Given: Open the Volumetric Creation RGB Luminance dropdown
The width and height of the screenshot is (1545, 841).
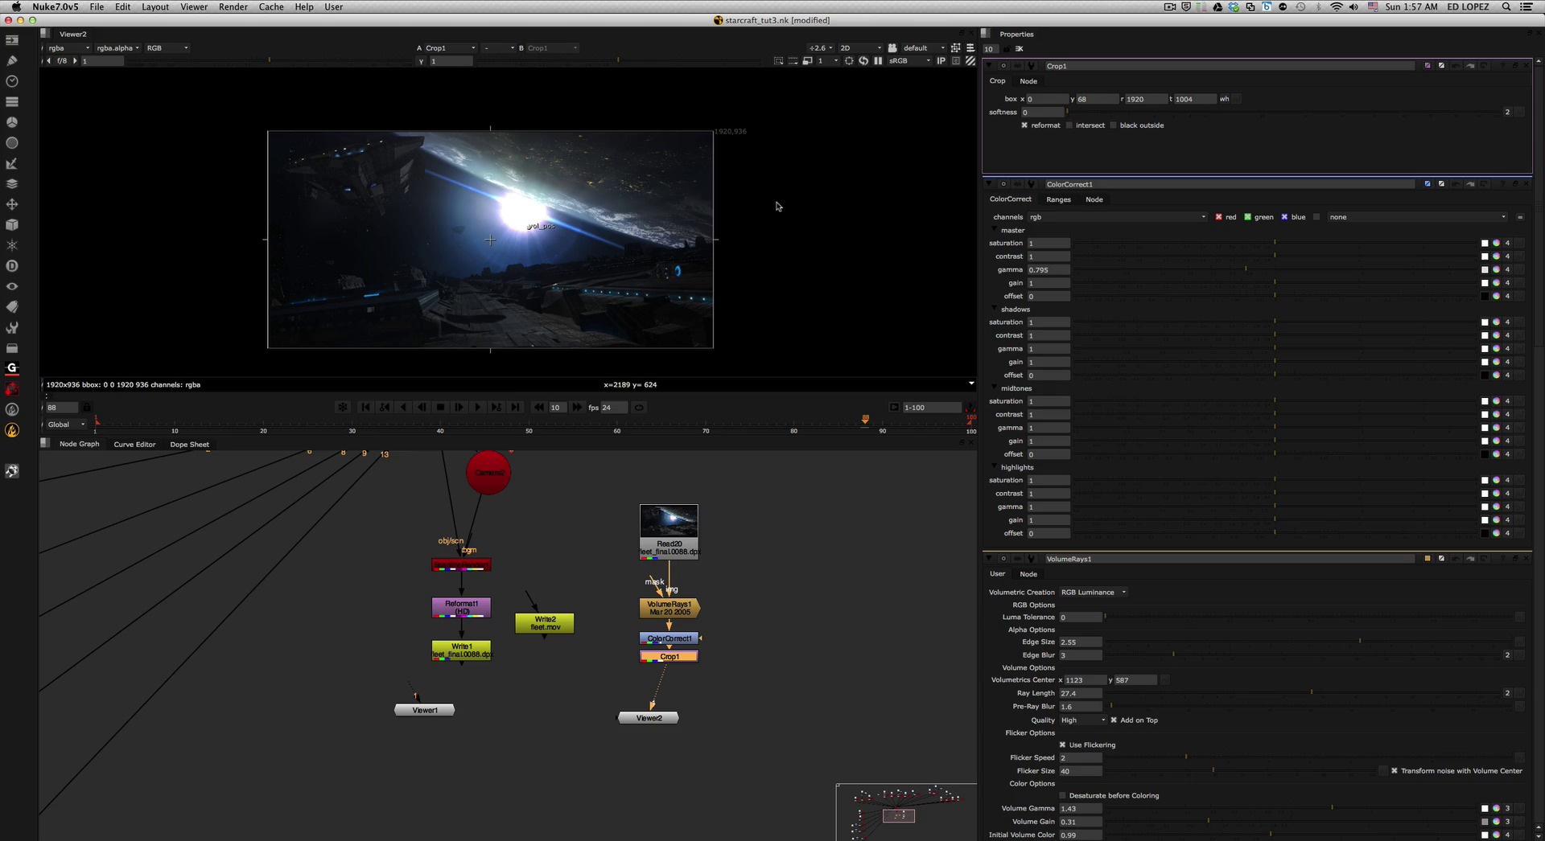Looking at the screenshot, I should coord(1093,593).
